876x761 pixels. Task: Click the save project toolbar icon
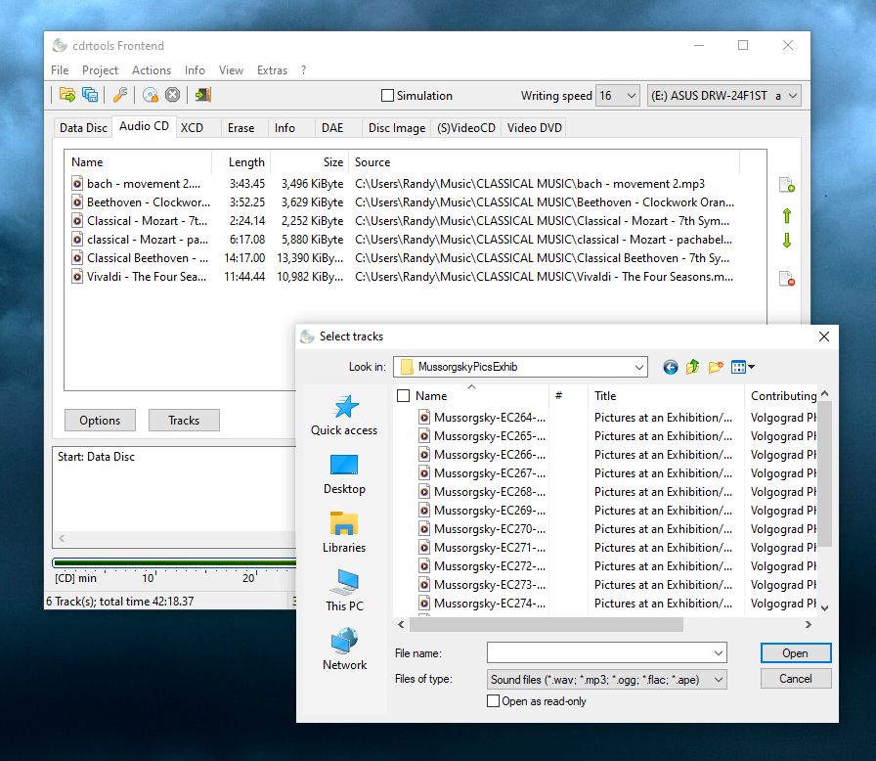coord(89,95)
